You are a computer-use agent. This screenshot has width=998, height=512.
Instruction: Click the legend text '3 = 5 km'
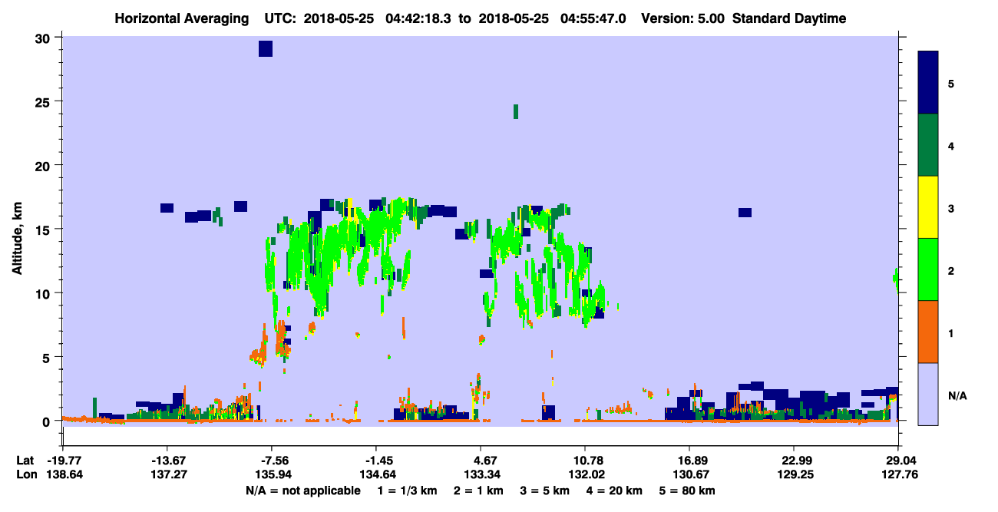pyautogui.click(x=545, y=491)
